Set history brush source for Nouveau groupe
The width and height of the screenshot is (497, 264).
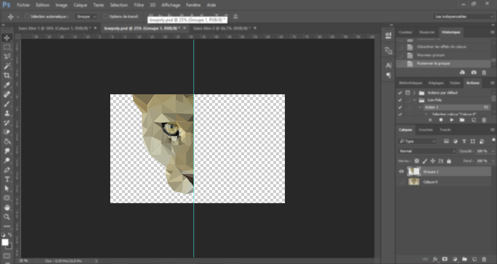[400, 55]
